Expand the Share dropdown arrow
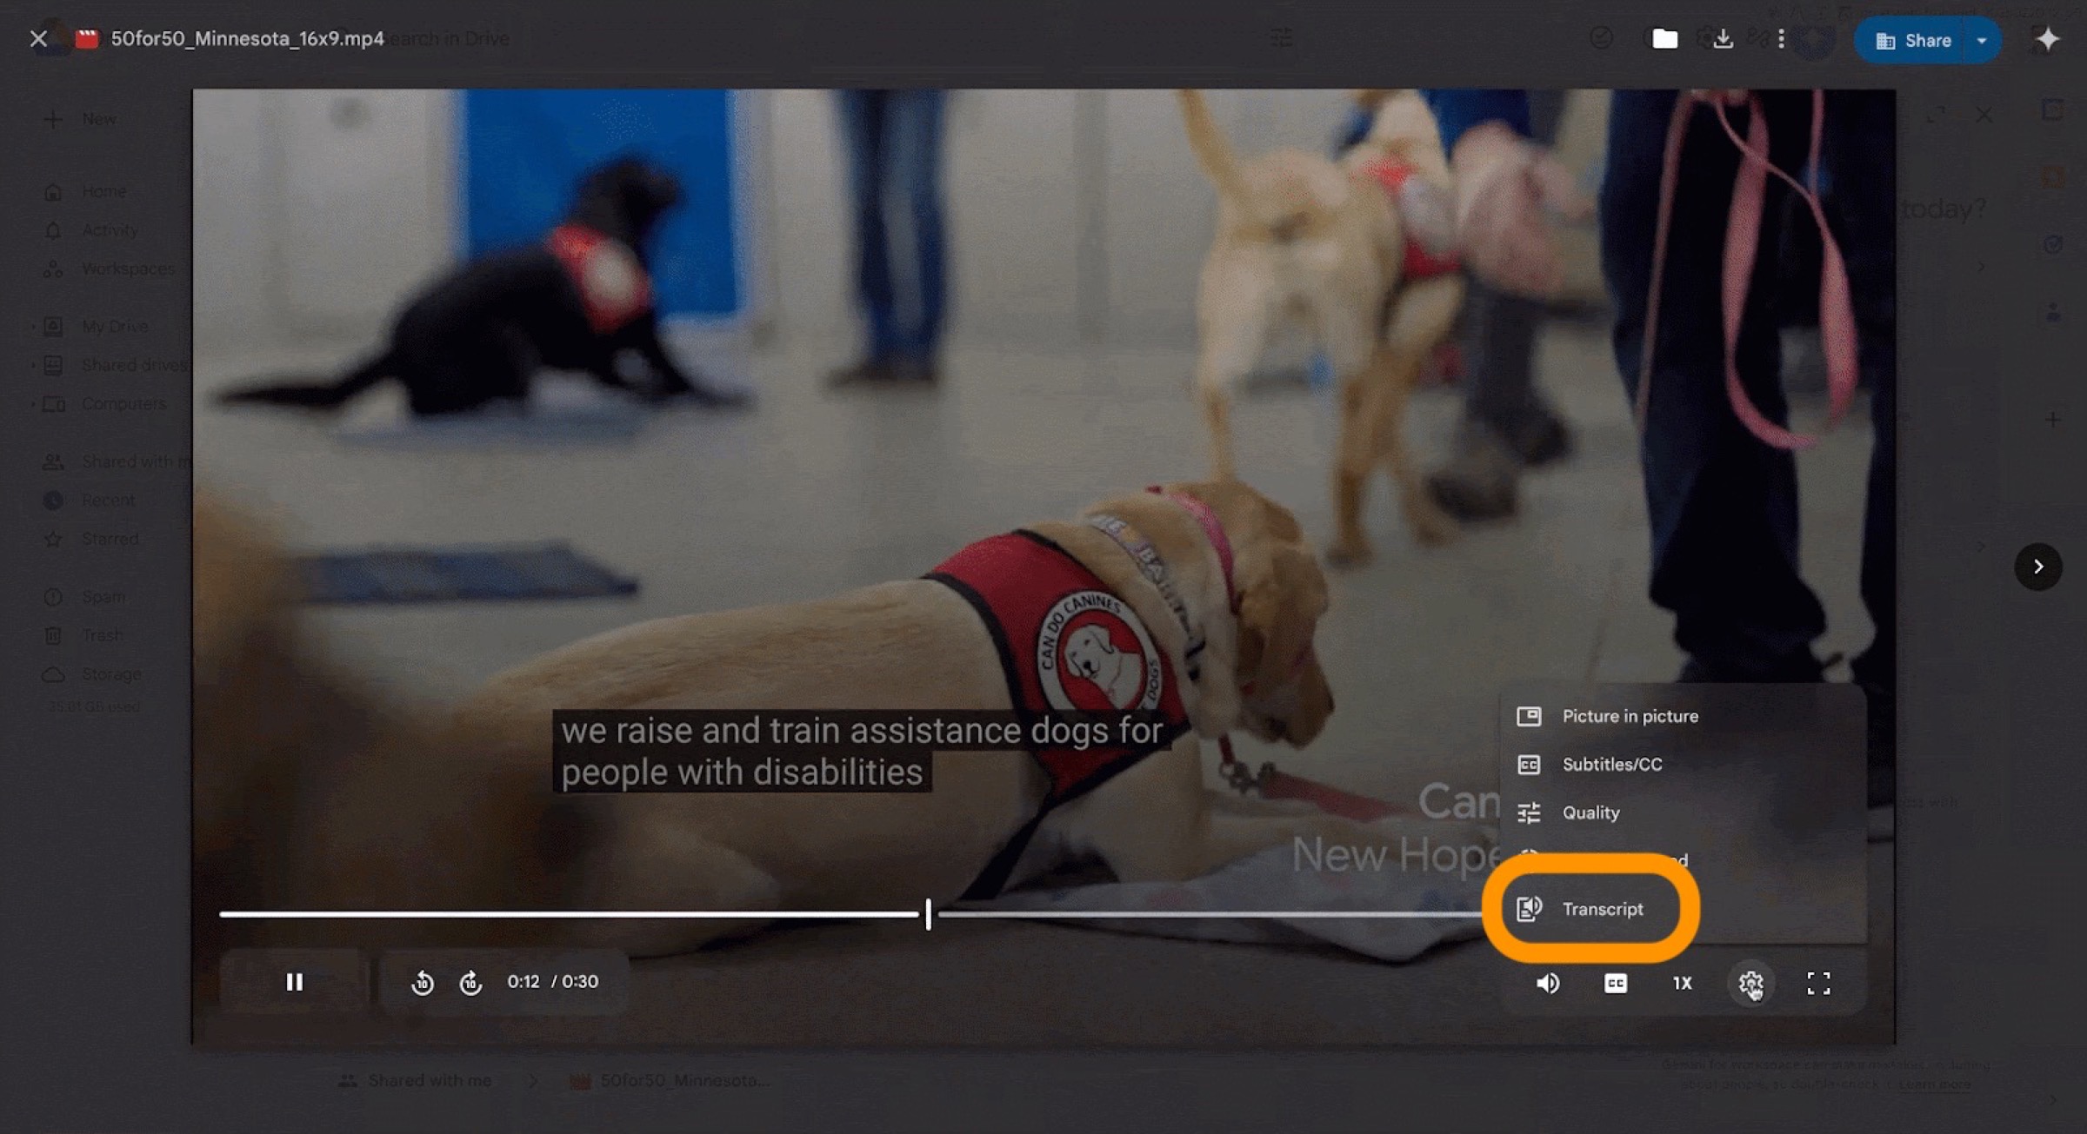 tap(1982, 40)
